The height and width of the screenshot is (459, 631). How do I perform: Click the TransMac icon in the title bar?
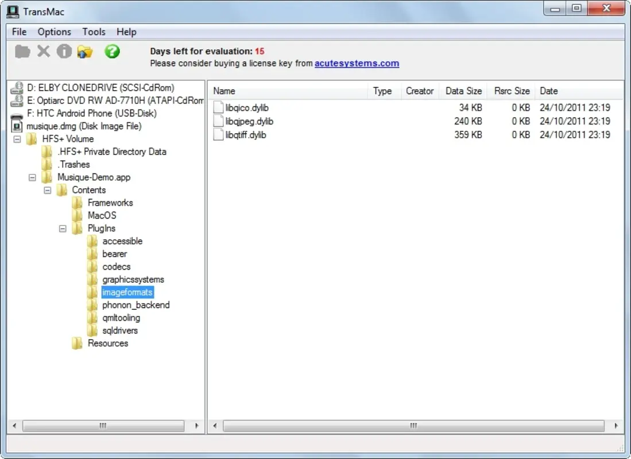coord(14,10)
